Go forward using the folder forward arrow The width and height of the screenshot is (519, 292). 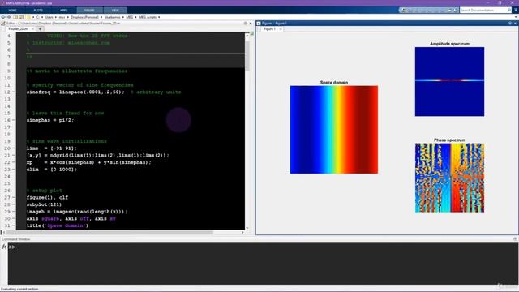(x=9, y=17)
